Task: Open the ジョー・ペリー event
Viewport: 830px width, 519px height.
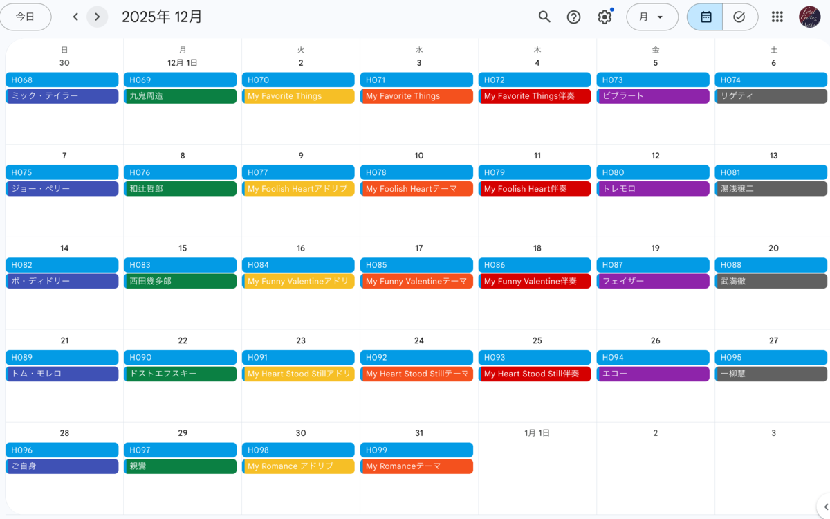Action: point(62,189)
